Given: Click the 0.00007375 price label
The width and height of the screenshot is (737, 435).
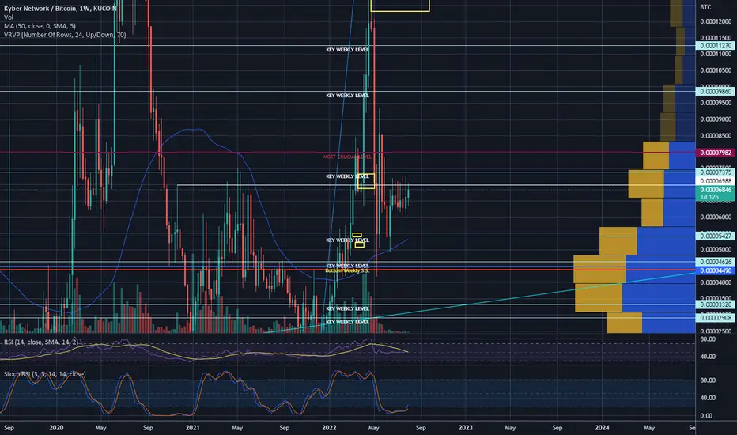Looking at the screenshot, I should 715,172.
